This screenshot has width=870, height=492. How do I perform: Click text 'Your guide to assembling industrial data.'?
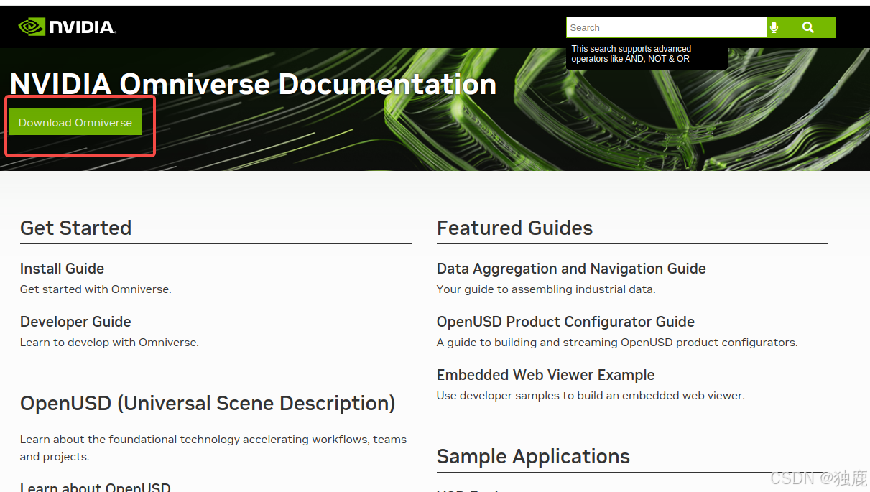546,289
